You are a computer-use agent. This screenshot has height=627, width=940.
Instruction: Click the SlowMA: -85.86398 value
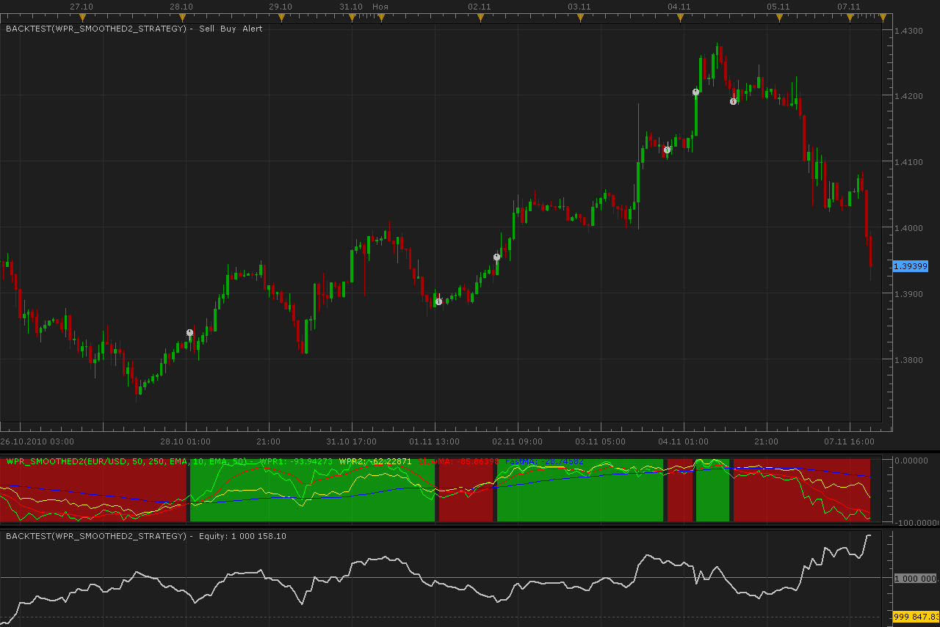point(459,461)
